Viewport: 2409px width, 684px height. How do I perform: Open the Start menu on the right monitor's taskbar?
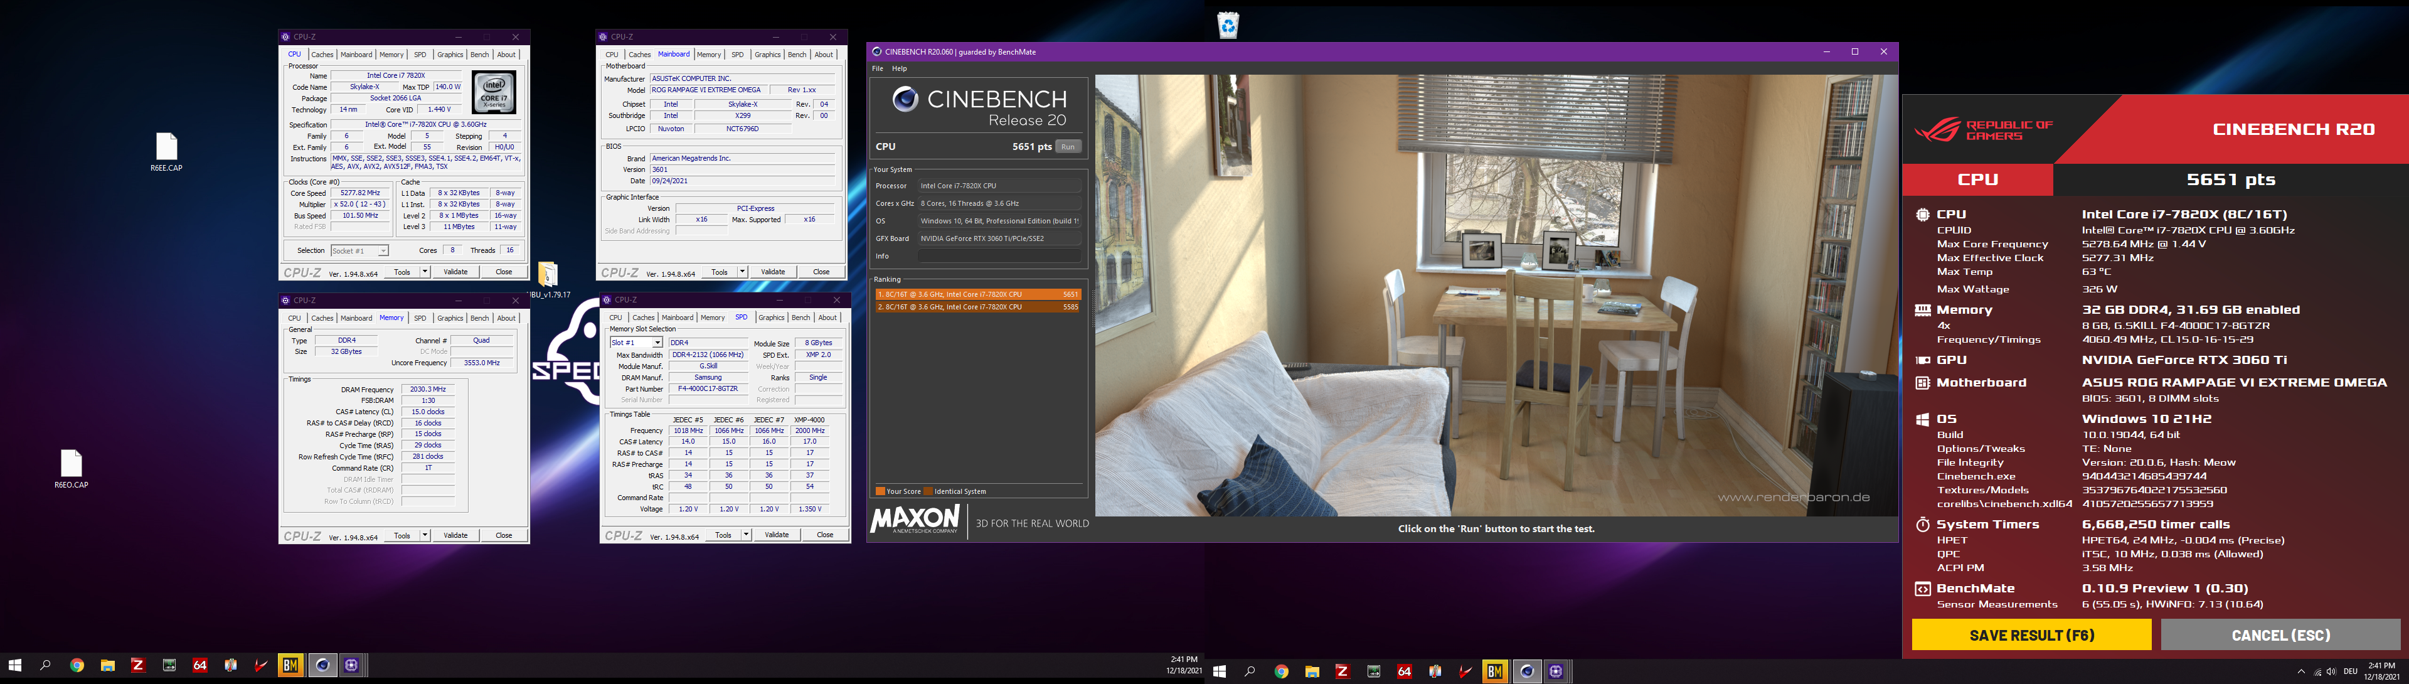click(1220, 671)
